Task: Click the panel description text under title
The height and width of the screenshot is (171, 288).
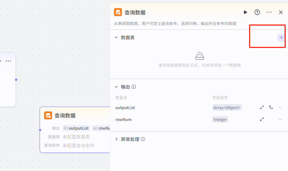Action: pos(175,24)
